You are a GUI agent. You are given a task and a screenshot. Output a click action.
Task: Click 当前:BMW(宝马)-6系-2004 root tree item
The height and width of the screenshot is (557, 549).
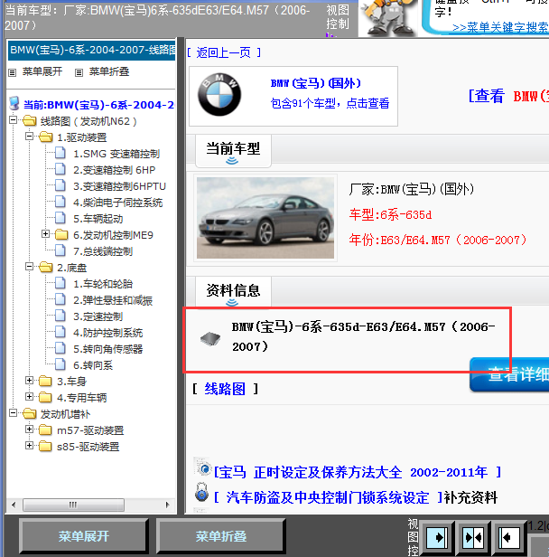(99, 105)
